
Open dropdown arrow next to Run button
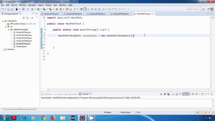pos(41,9)
